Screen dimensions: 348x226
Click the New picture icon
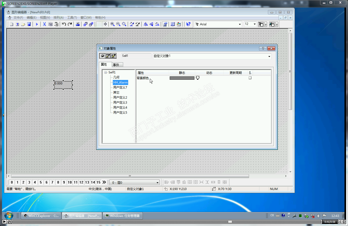[x=12, y=24]
